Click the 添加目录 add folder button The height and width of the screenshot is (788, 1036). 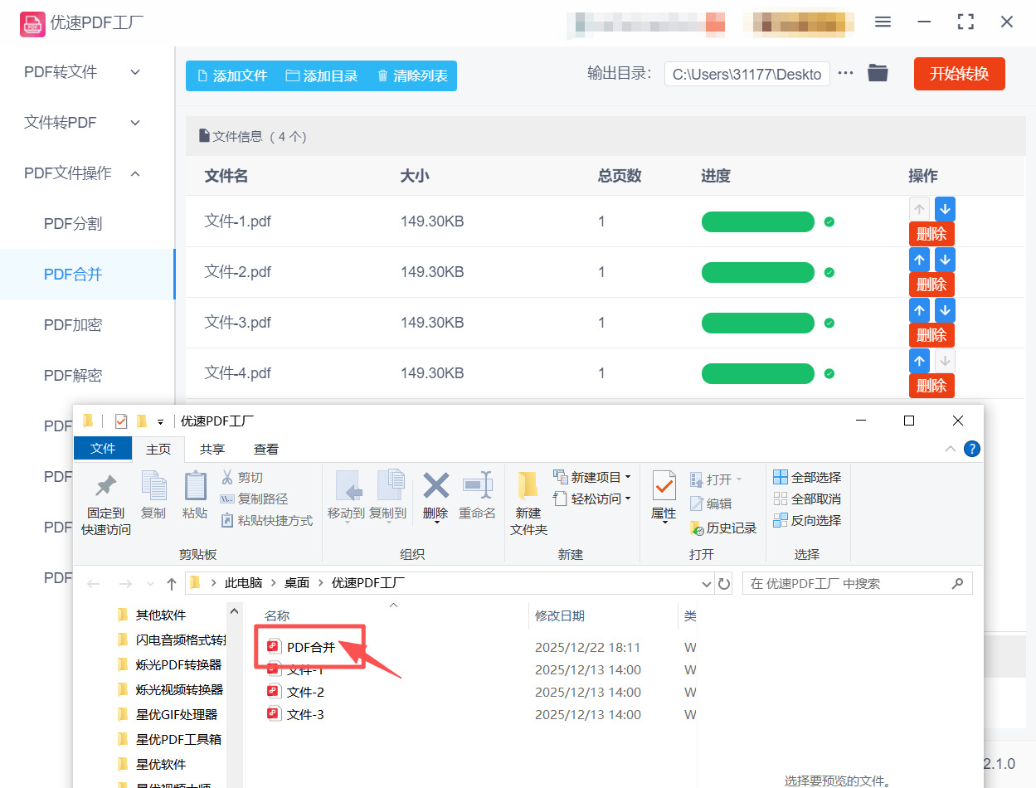pos(322,75)
